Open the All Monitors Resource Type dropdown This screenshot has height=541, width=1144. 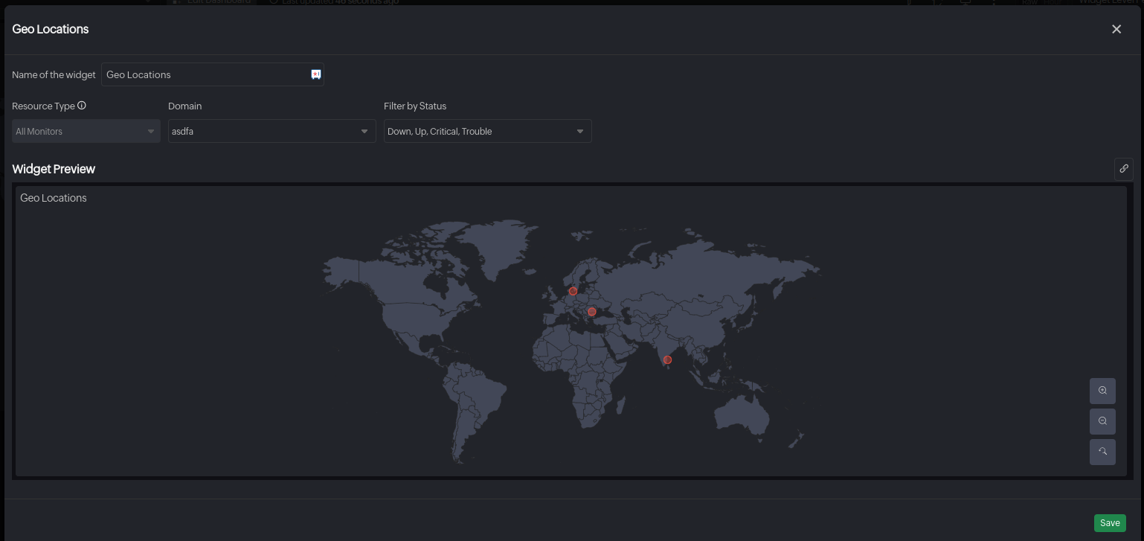coord(86,131)
